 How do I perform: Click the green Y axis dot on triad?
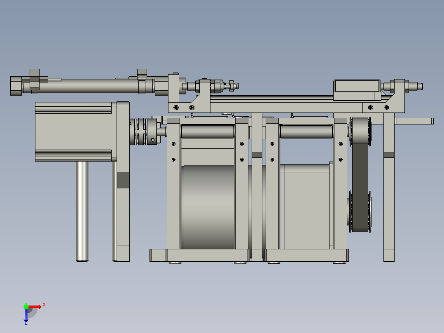point(26,306)
